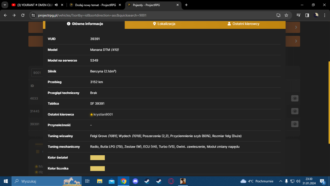Show hidden system tray icons
The height and width of the screenshot is (186, 330).
280,181
